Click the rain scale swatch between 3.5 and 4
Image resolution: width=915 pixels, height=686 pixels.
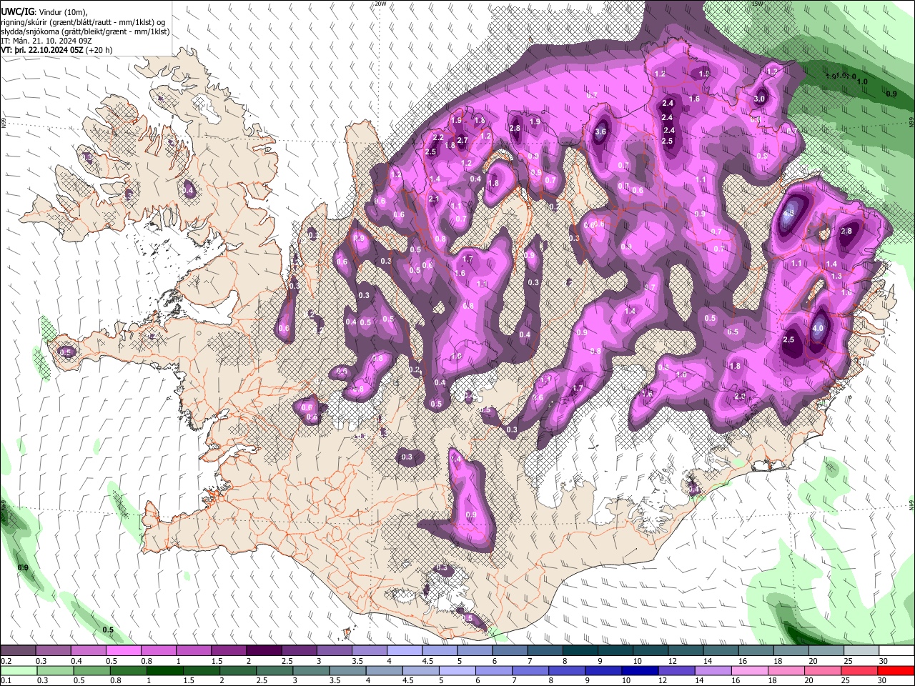(347, 670)
